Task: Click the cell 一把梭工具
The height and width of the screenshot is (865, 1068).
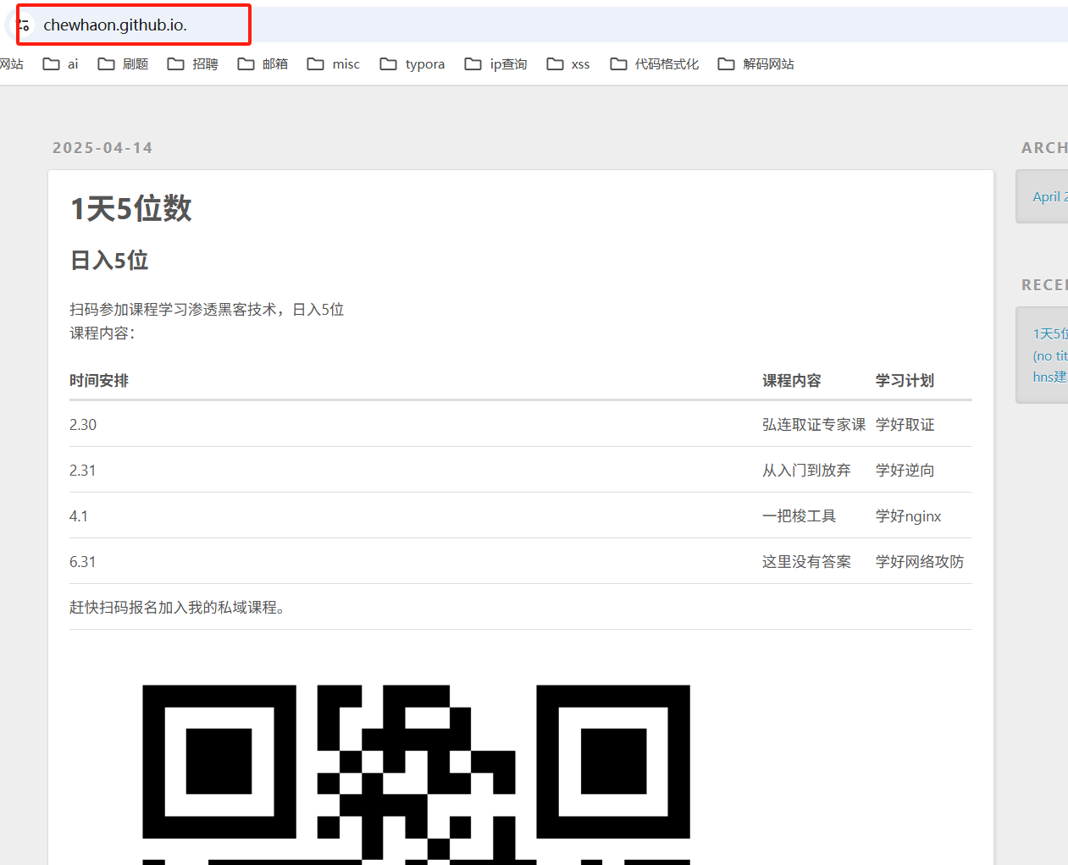Action: [x=800, y=516]
